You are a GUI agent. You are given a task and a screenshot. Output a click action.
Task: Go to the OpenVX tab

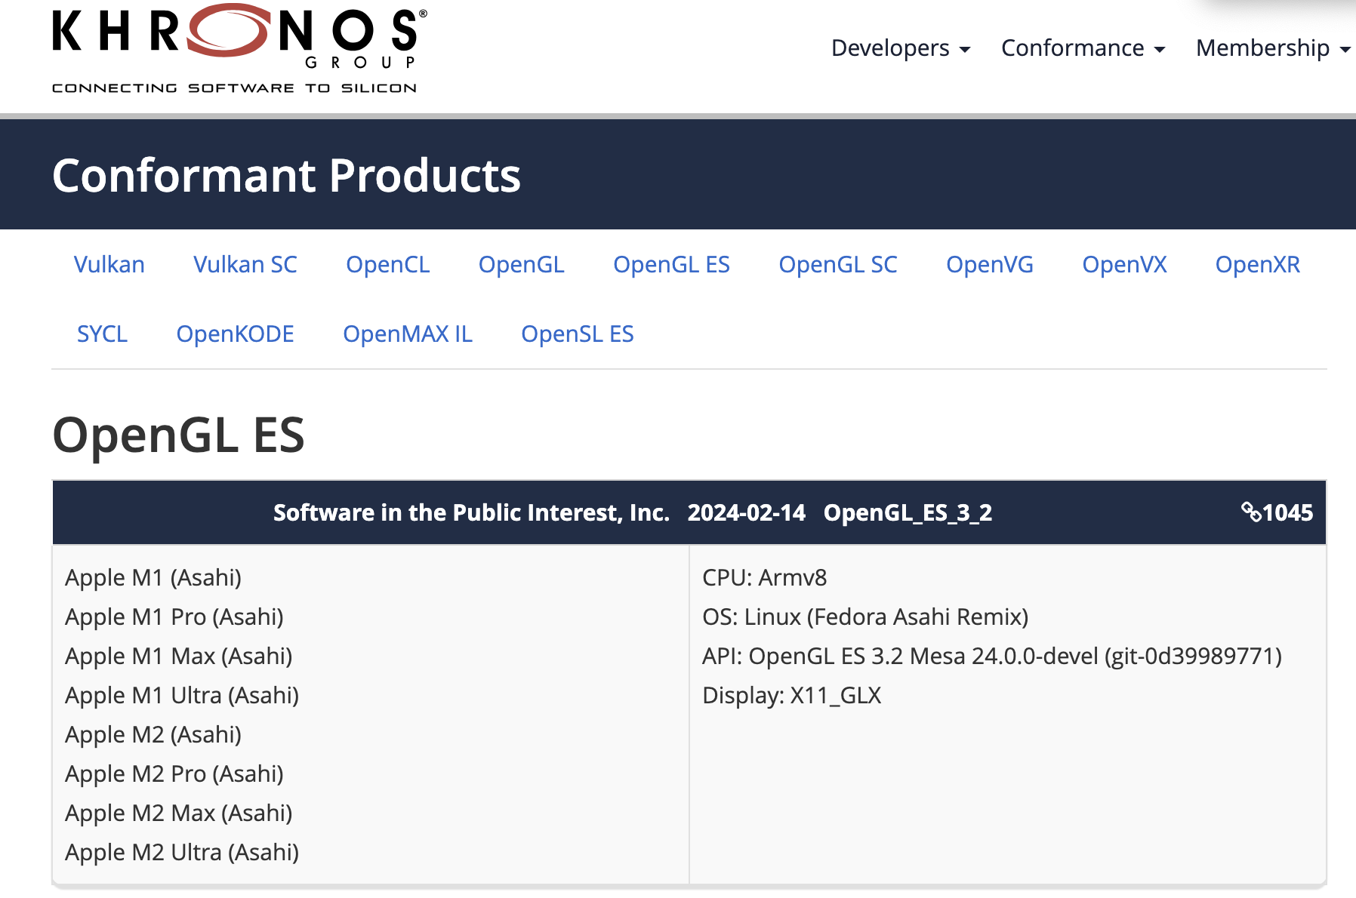coord(1125,264)
